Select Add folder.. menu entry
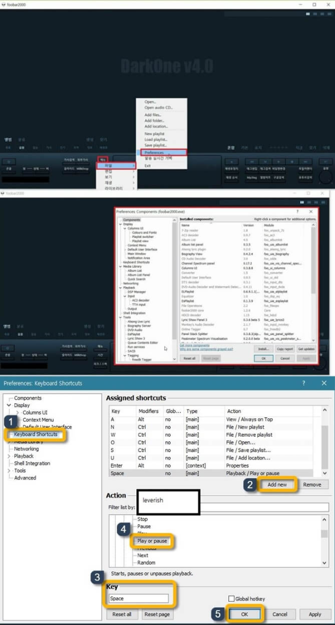 [x=154, y=121]
